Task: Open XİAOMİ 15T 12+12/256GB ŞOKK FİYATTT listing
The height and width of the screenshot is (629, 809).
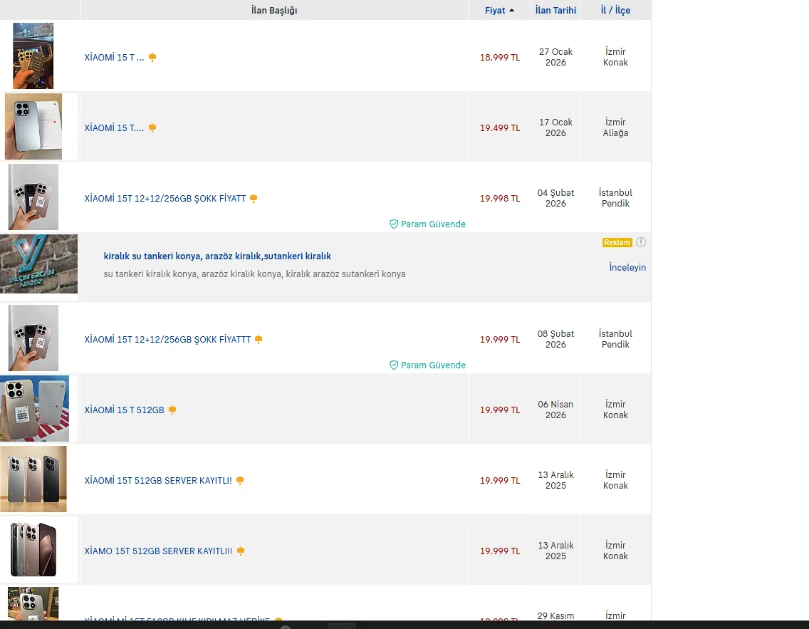Action: [167, 340]
